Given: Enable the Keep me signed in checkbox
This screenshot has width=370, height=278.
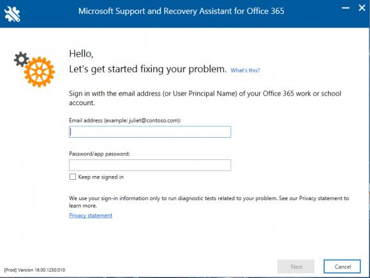Looking at the screenshot, I should pyautogui.click(x=73, y=177).
